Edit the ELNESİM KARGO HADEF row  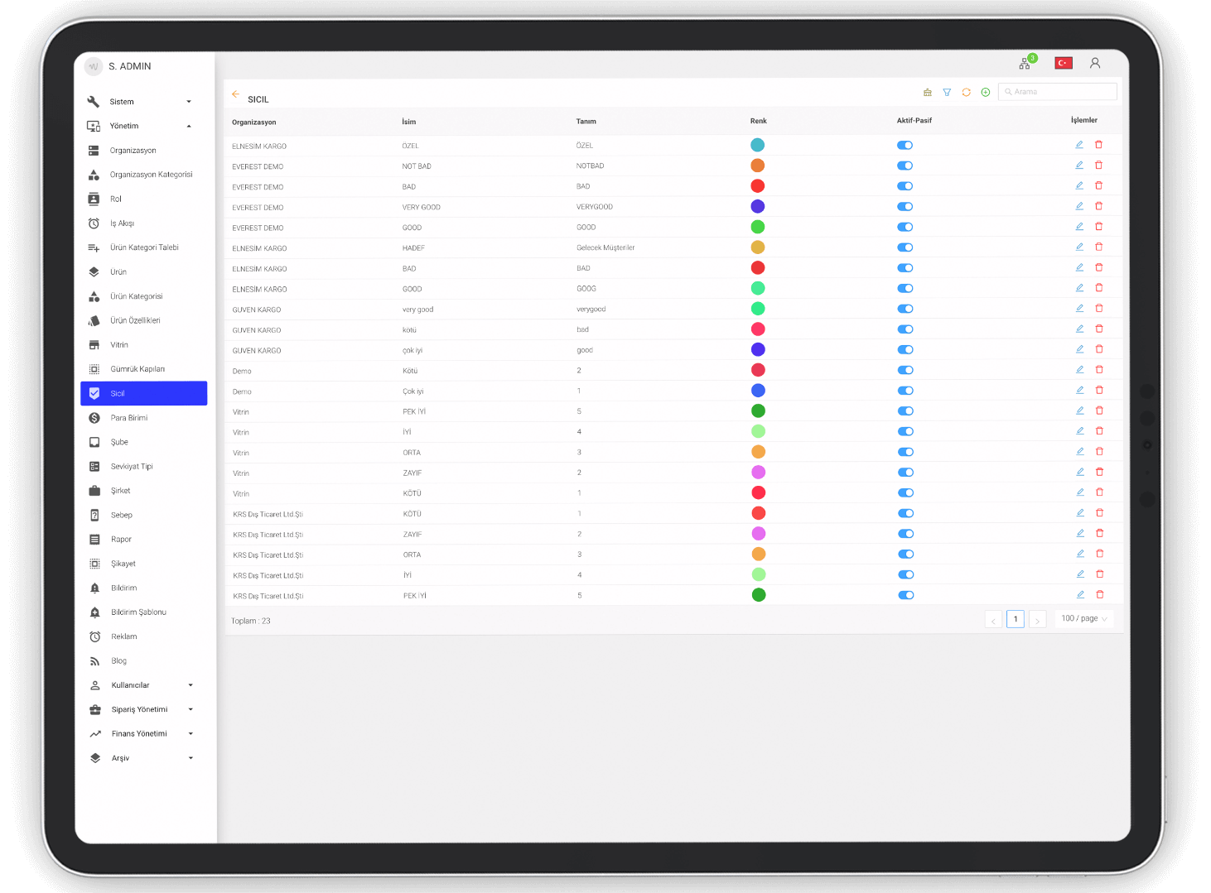click(1079, 247)
